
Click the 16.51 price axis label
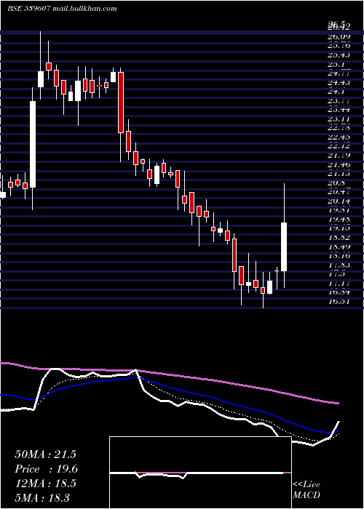click(x=339, y=302)
